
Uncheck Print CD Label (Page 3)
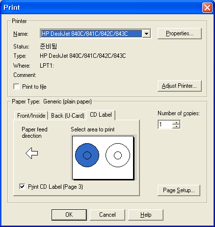pyautogui.click(x=22, y=187)
